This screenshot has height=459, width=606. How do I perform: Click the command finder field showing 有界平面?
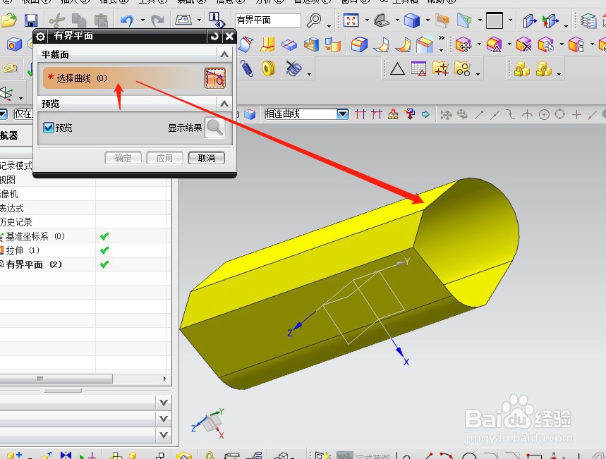click(x=267, y=20)
